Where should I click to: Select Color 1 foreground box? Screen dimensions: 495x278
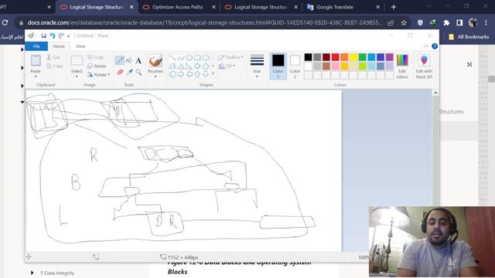click(278, 66)
